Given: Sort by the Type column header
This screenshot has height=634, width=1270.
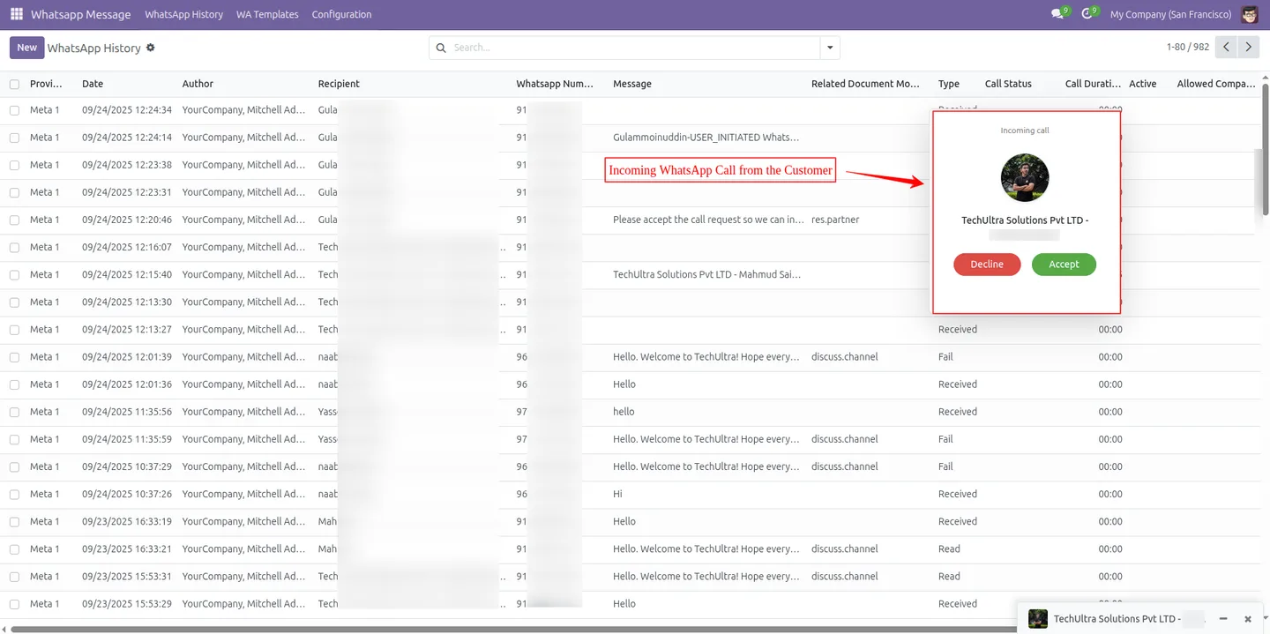Looking at the screenshot, I should (949, 84).
